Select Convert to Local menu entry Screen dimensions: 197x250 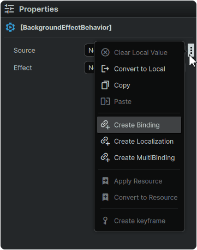tap(139, 69)
